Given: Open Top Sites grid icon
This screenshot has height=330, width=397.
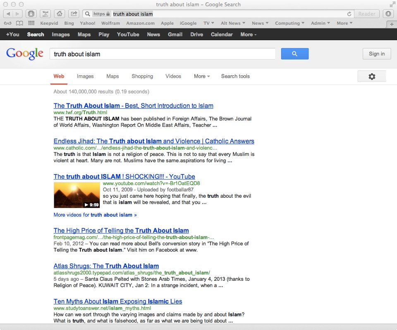Looking at the screenshot, I should pyautogui.click(x=31, y=23).
